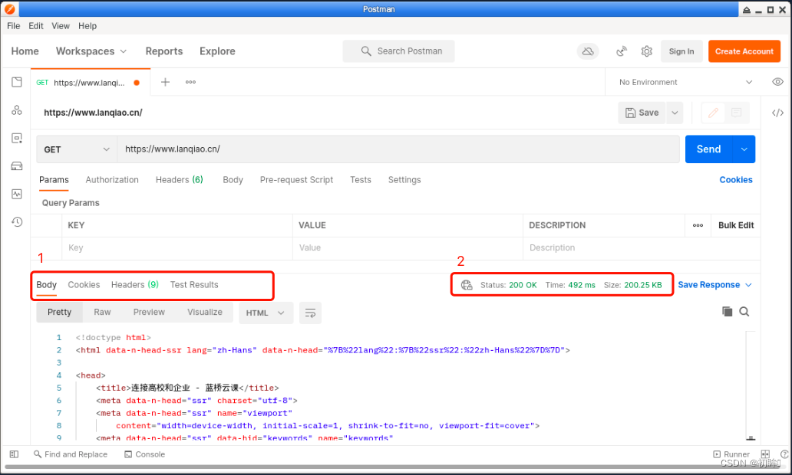The image size is (792, 475).
Task: Open the File menu
Action: coord(14,26)
